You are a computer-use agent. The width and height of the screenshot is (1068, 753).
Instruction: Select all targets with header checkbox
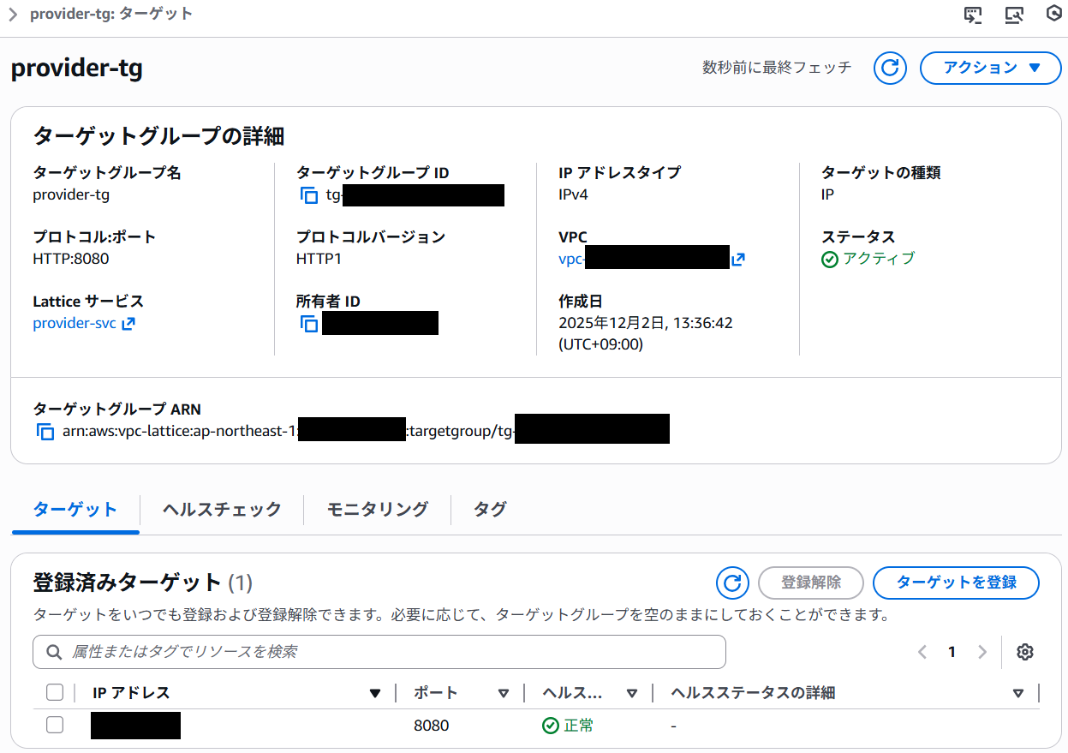click(55, 692)
